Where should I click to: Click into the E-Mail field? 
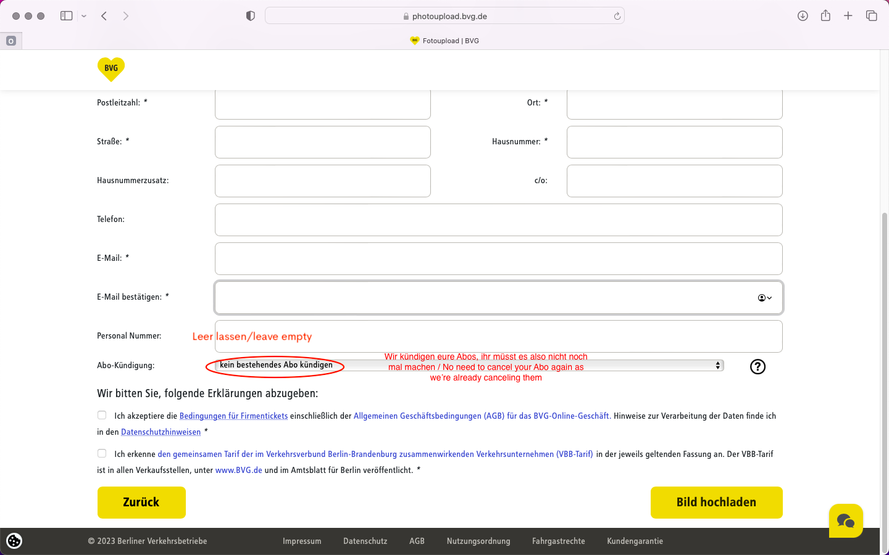click(x=499, y=259)
